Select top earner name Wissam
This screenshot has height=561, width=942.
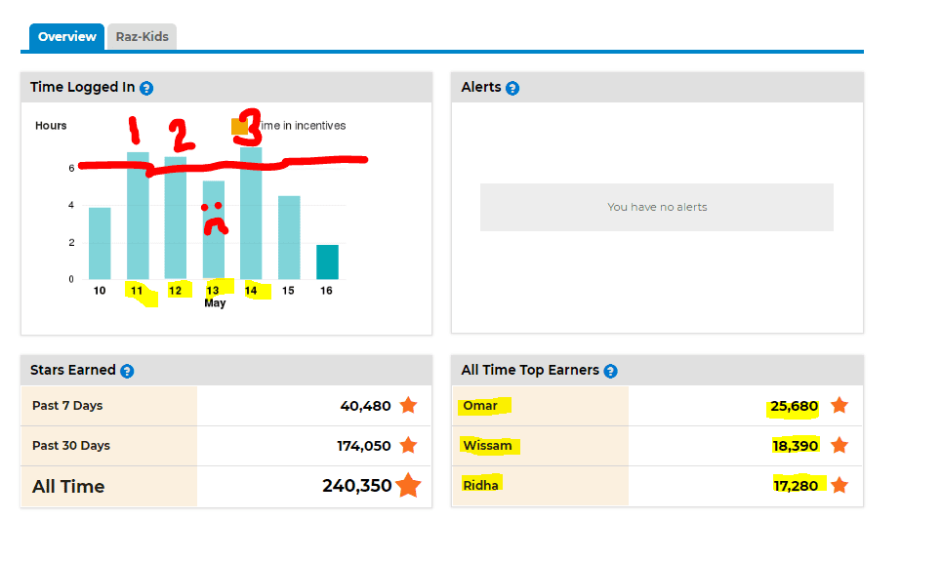(487, 446)
